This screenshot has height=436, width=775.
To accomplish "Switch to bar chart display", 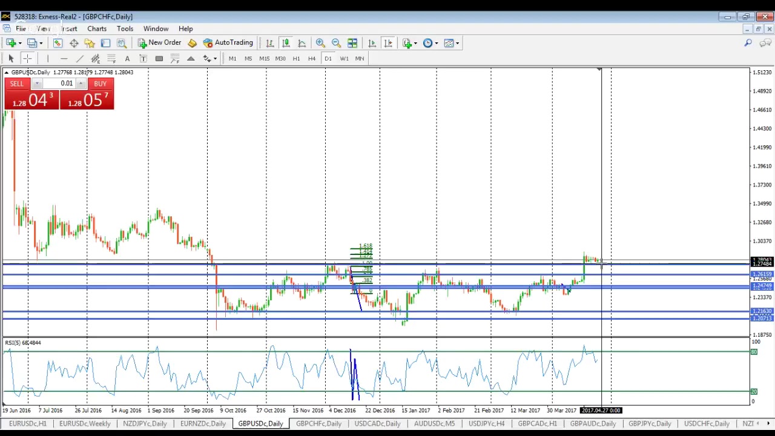I will [270, 43].
